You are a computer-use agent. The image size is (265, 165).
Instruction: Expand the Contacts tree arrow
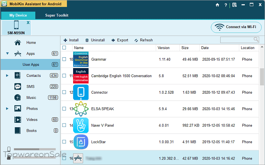pyautogui.click(x=7, y=75)
